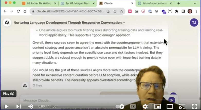Switch to theater mode
This screenshot has height=110, width=201.
[x=170, y=106]
